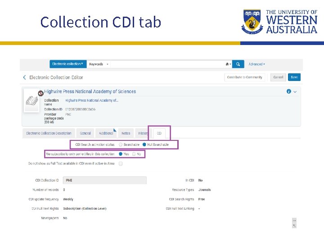Click the Do not show as Full Text label
324x243 pixels.
(71, 163)
